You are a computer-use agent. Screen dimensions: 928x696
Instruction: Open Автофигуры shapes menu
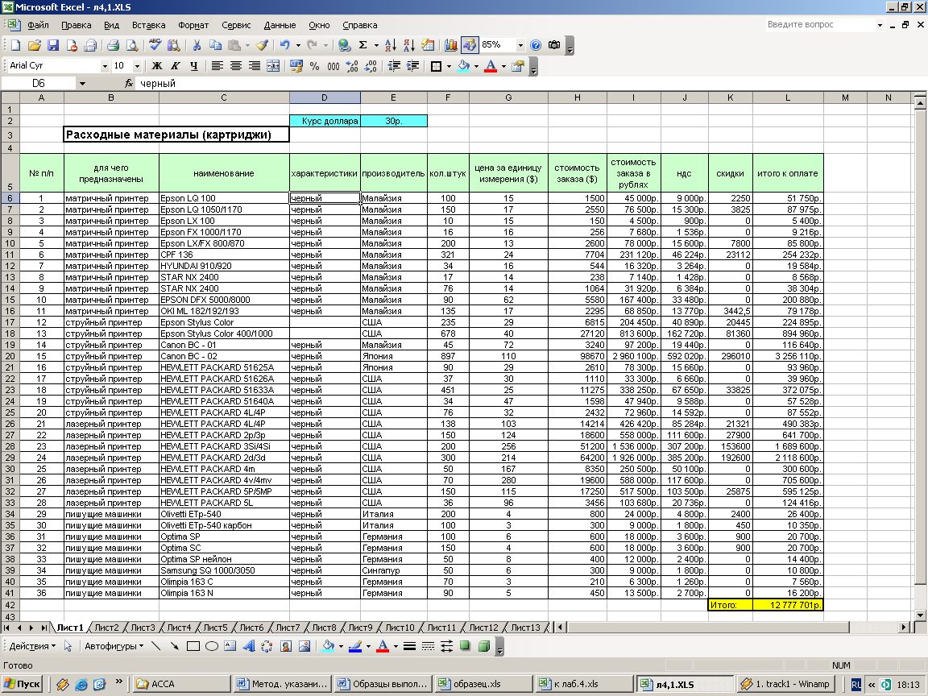coord(114,646)
